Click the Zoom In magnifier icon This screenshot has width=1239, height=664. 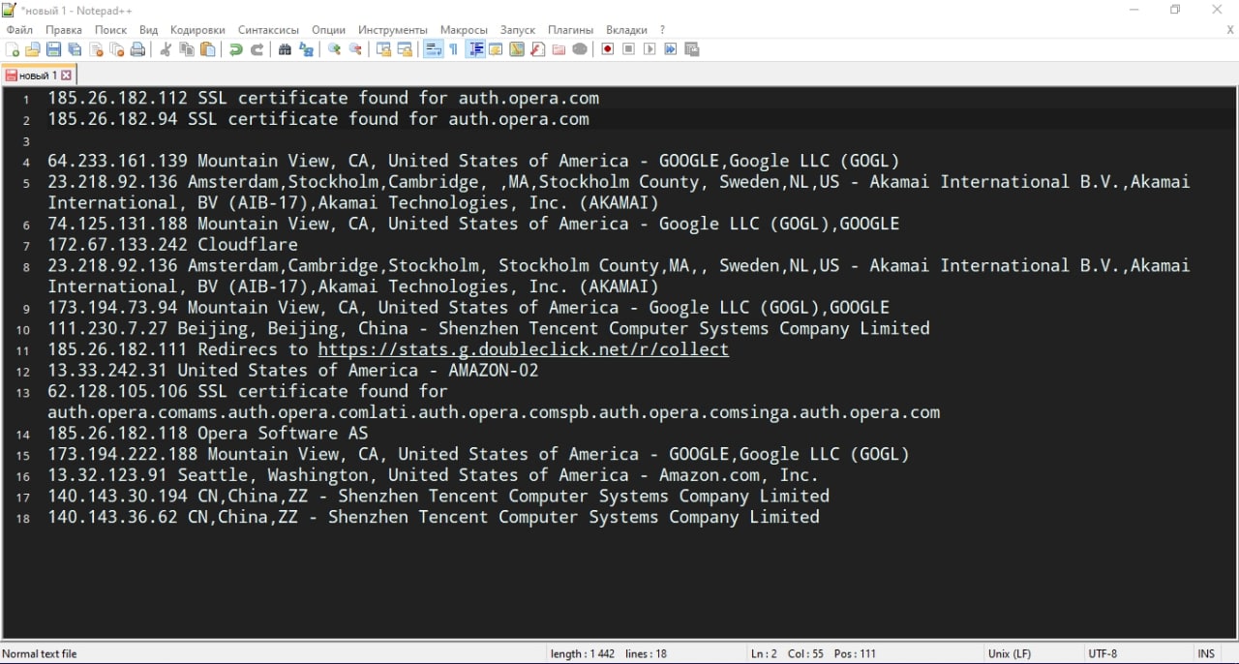(x=334, y=49)
